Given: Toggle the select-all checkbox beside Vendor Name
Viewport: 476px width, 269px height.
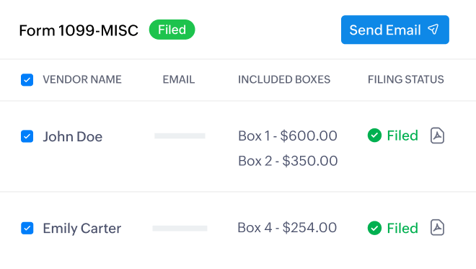Looking at the screenshot, I should pyautogui.click(x=27, y=80).
